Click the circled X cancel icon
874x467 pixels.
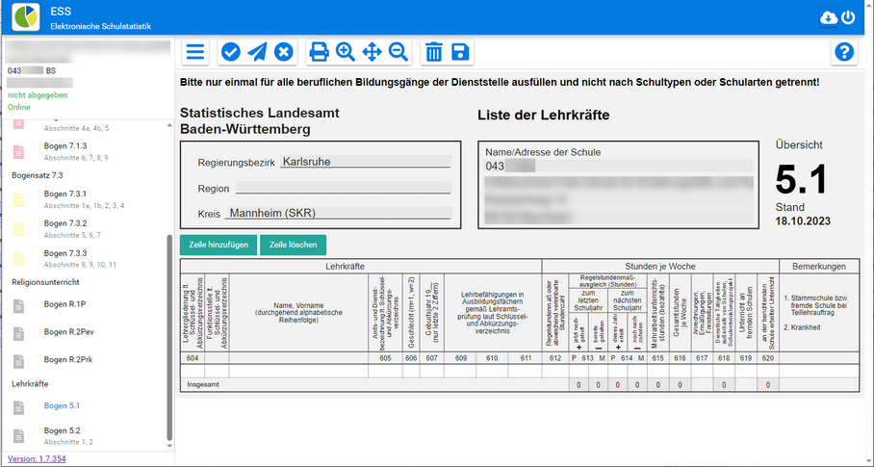tap(284, 52)
